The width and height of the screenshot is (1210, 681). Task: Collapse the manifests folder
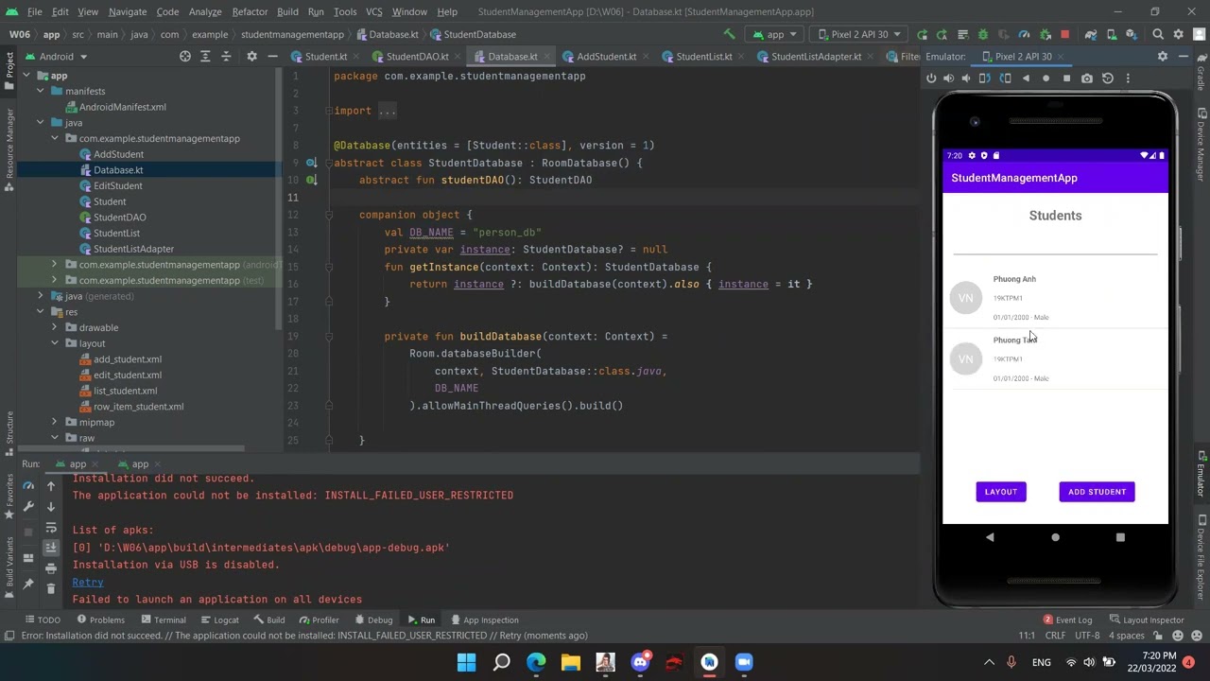[x=41, y=91]
